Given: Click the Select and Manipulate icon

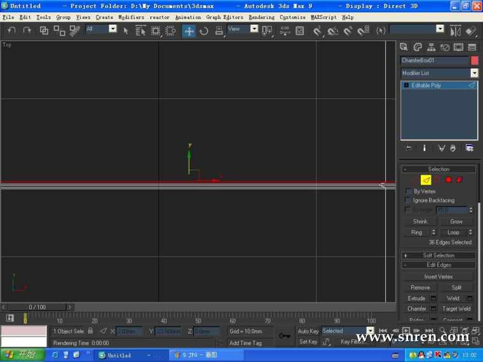Looking at the screenshot, I should click(285, 30).
